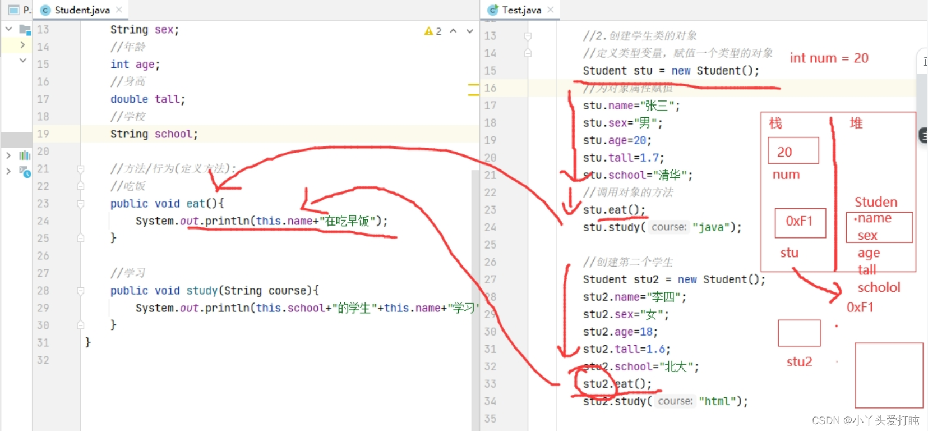Select the Scratches and Consoles icon

(x=25, y=172)
